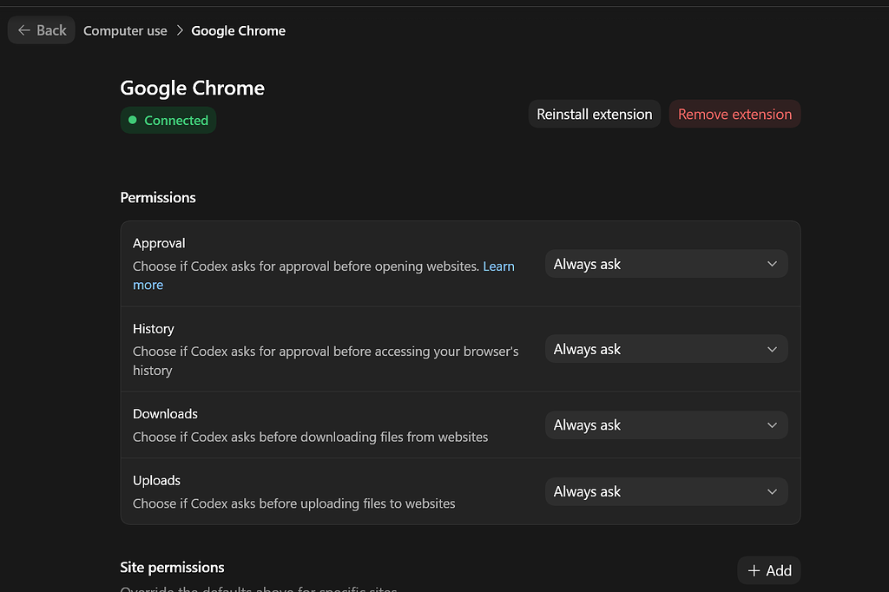The image size is (889, 592).
Task: Click the Permissions section heading
Action: pos(158,197)
